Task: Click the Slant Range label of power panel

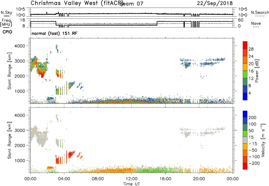Action: [9, 71]
